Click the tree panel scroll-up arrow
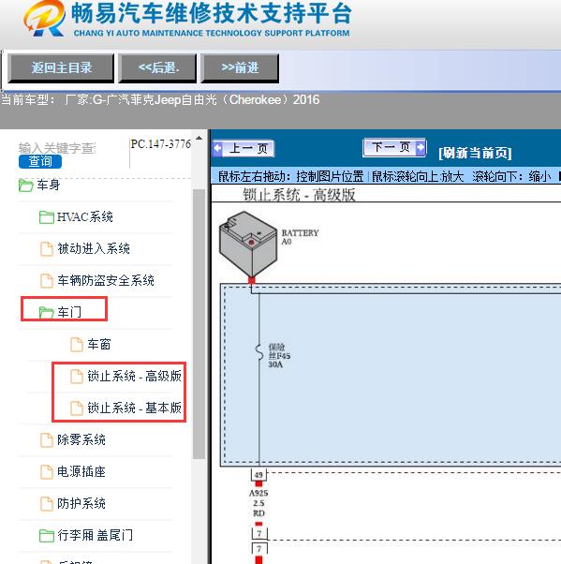The width and height of the screenshot is (561, 564). click(199, 138)
